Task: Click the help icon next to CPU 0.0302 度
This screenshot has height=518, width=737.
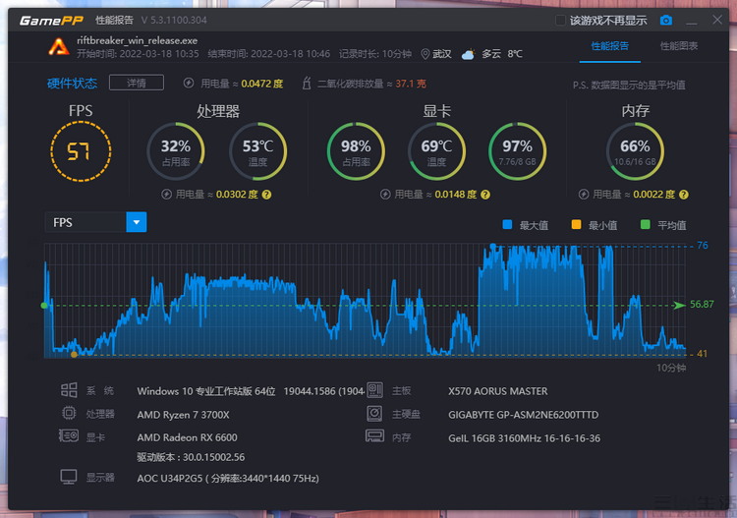Action: point(266,195)
